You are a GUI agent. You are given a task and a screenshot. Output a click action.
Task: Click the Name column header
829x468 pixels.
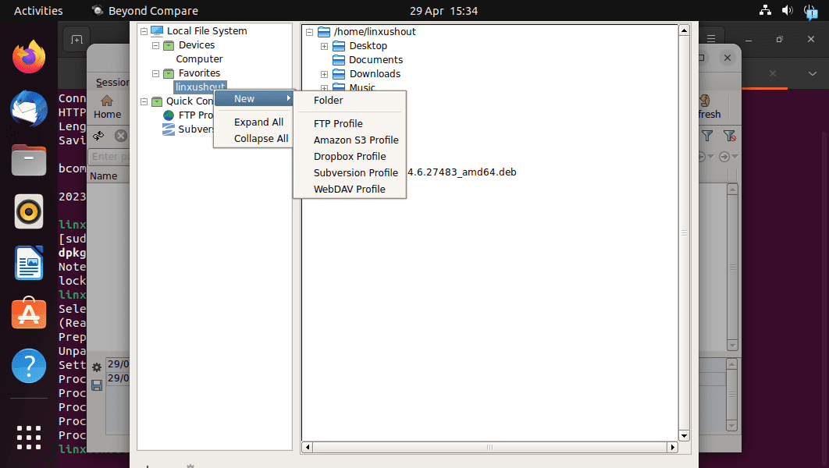point(104,176)
